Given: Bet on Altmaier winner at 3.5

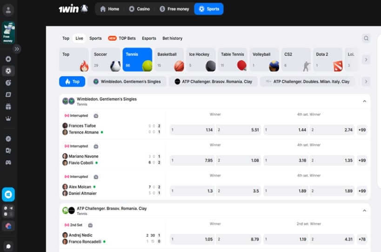Looking at the screenshot, I should point(238,191).
